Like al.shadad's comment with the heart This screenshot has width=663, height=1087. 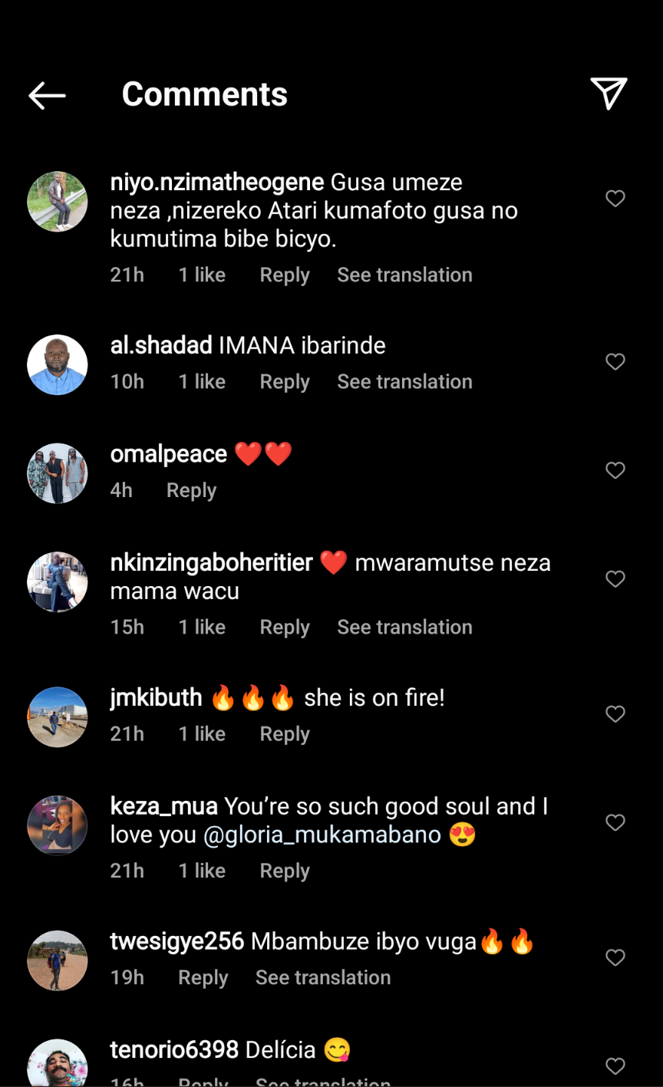coord(615,361)
